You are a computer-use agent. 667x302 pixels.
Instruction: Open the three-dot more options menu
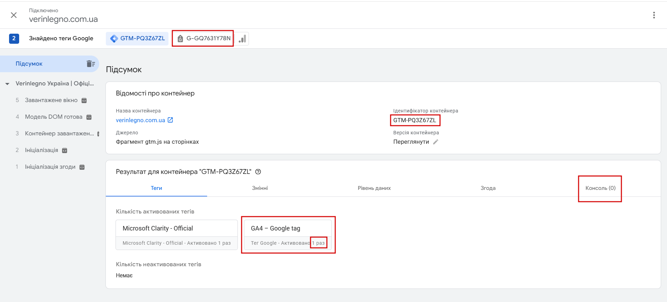pyautogui.click(x=654, y=15)
